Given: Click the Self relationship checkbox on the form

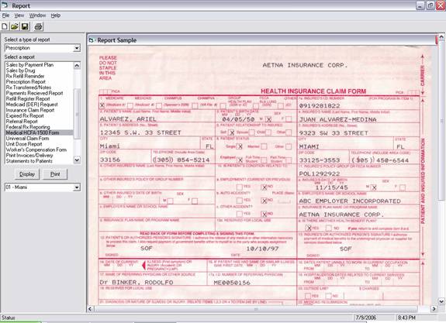Looking at the screenshot, I should [x=232, y=132].
